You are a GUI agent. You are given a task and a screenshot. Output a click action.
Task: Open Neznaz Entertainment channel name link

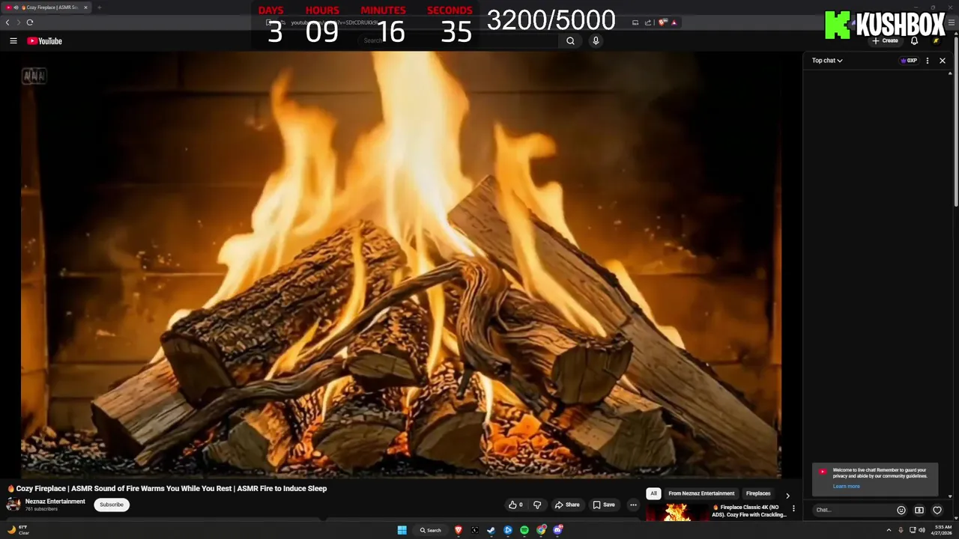[55, 502]
